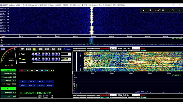This screenshot has width=183, height=102.
Task: Start recording with the red record button
Action: point(22,70)
